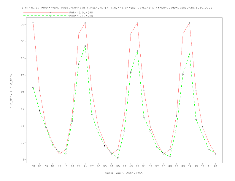Click the vertical y-axis title F.F_MEAN | O.O_MEAN
This screenshot has height=181, width=235.
(x=11, y=91)
